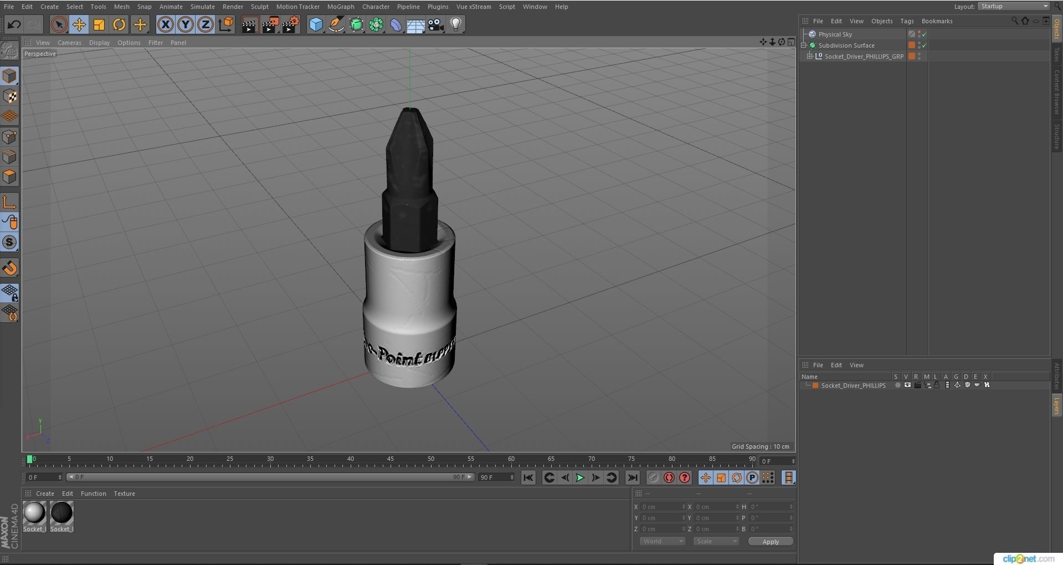This screenshot has height=565, width=1063.
Task: Open viewport Display menu
Action: coord(99,43)
